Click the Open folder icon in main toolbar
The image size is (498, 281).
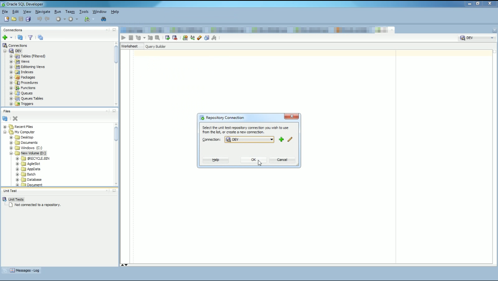(x=14, y=19)
